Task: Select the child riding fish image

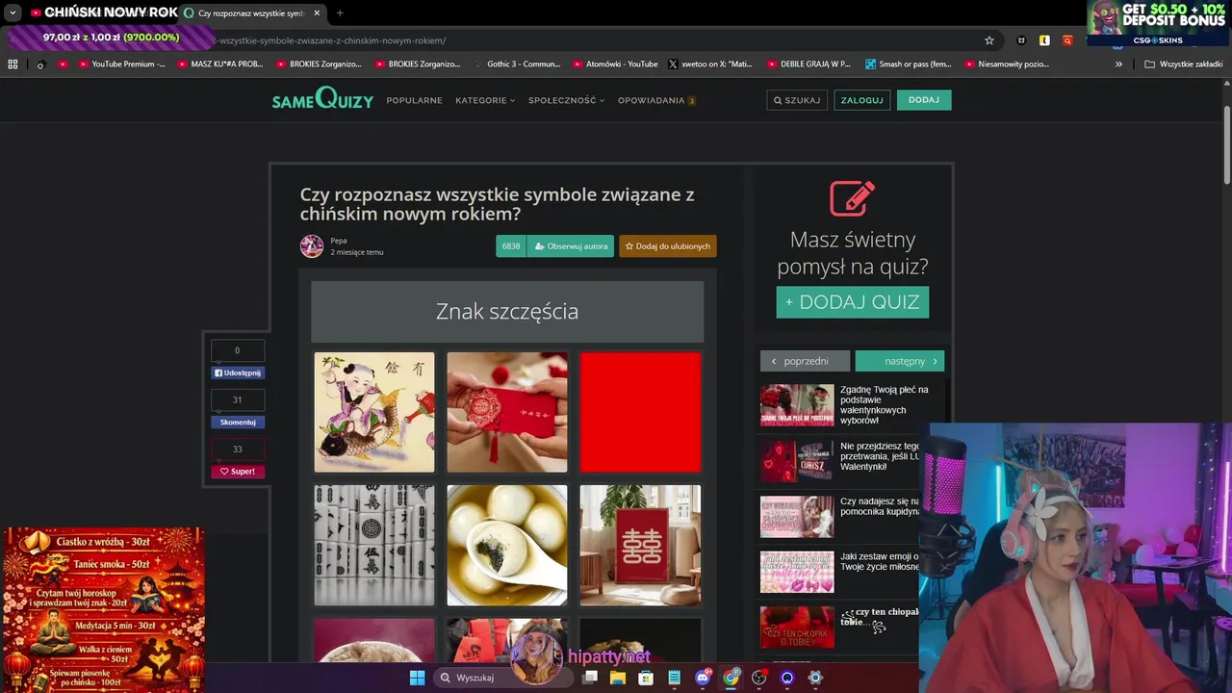Action: (x=374, y=412)
